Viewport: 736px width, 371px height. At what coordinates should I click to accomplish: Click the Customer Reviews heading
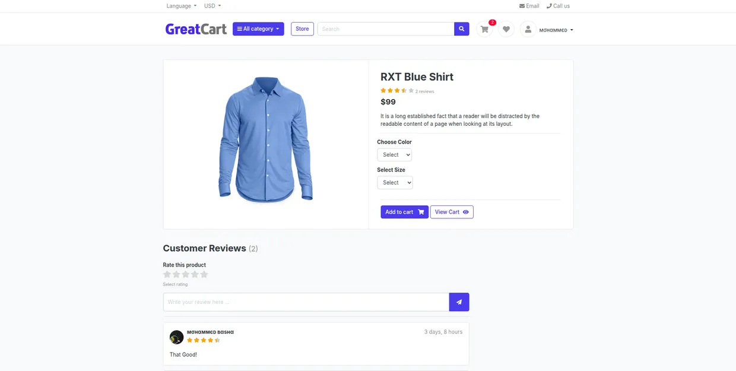204,248
